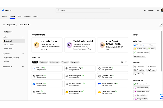Click the verified checkmark beside gpt-35-turbo
Image resolution: width=163 pixels, height=108 pixels.
click(113, 75)
